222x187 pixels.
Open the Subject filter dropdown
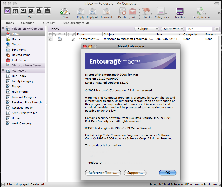147,29
